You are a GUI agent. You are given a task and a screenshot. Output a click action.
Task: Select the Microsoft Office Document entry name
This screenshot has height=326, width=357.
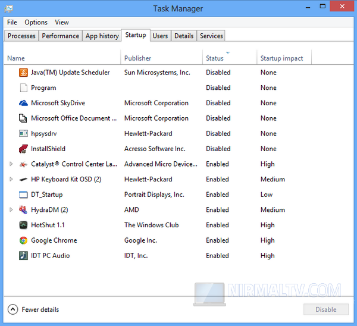pos(74,118)
